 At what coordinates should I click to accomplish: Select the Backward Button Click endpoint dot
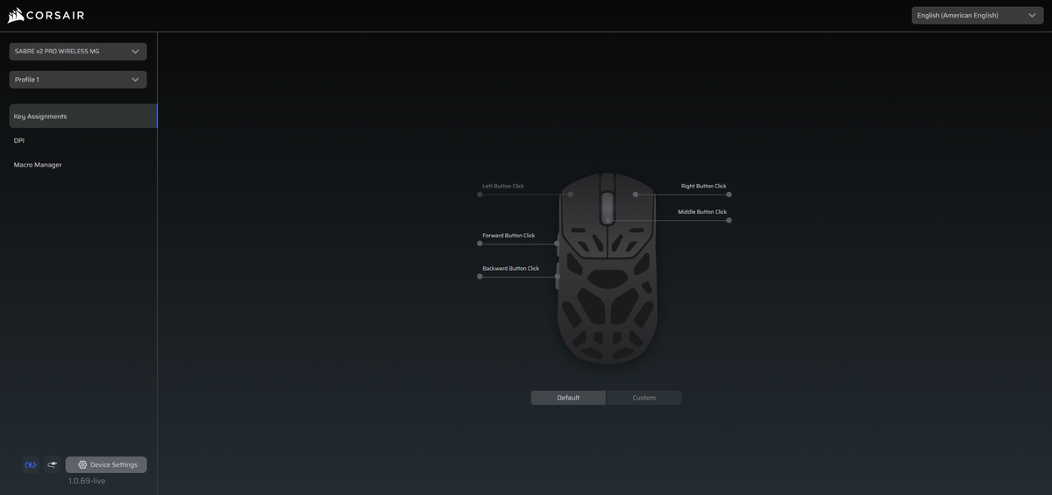(x=480, y=276)
